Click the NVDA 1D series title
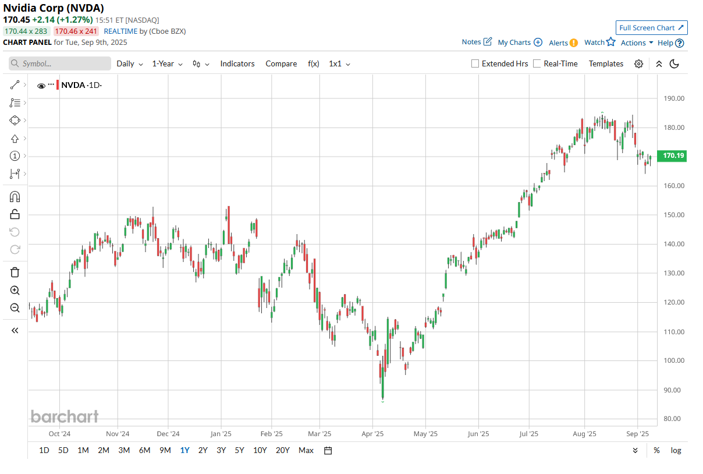The width and height of the screenshot is (703, 474). pos(81,86)
